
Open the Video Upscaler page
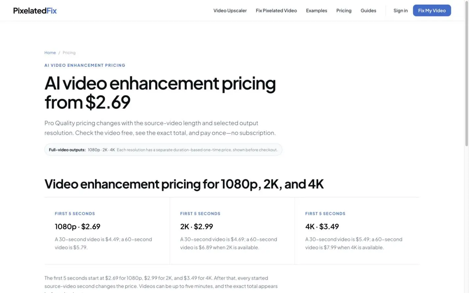click(x=230, y=11)
